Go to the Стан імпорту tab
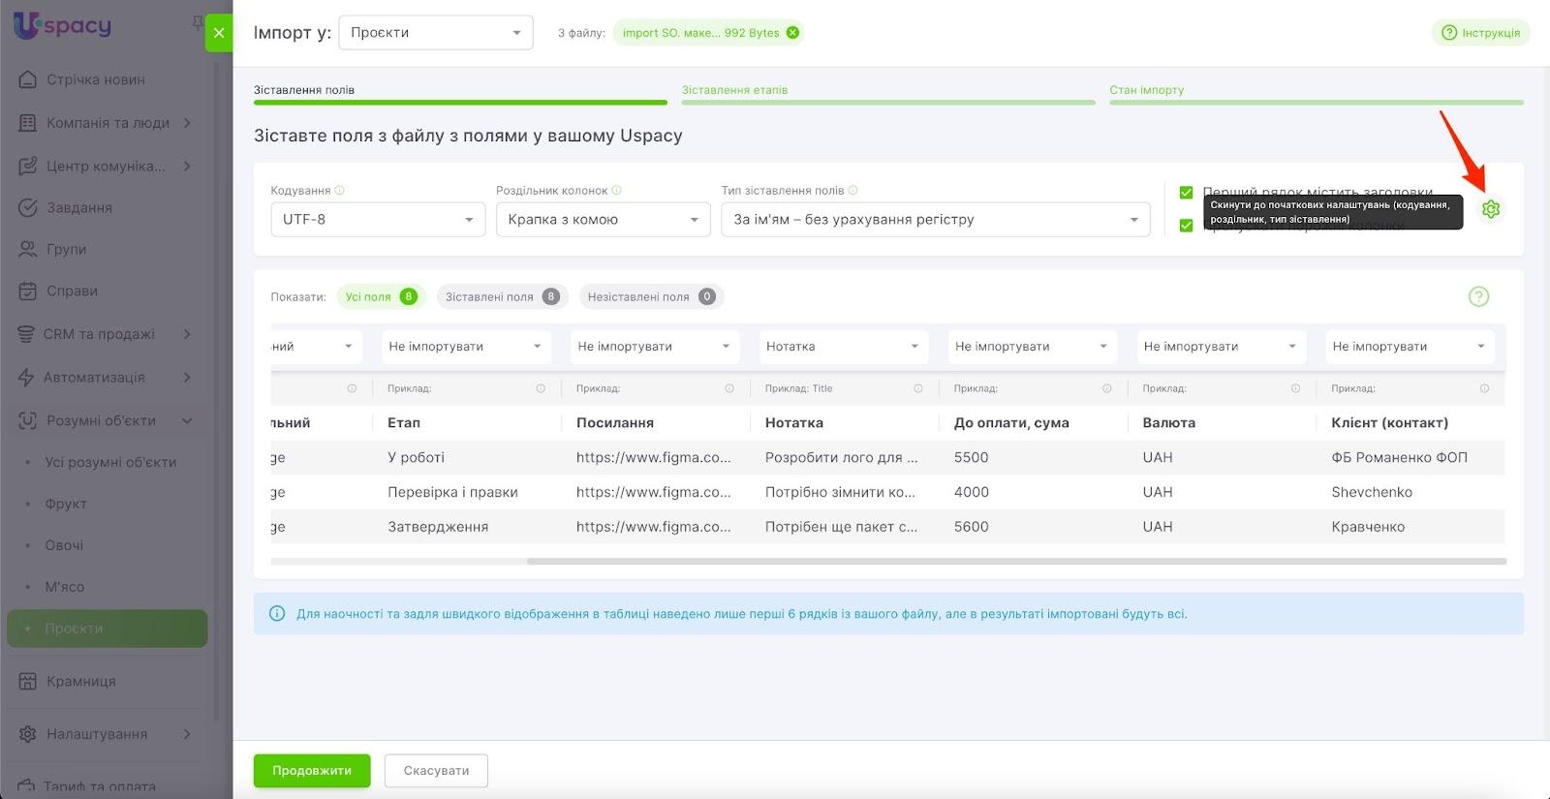 tap(1146, 90)
